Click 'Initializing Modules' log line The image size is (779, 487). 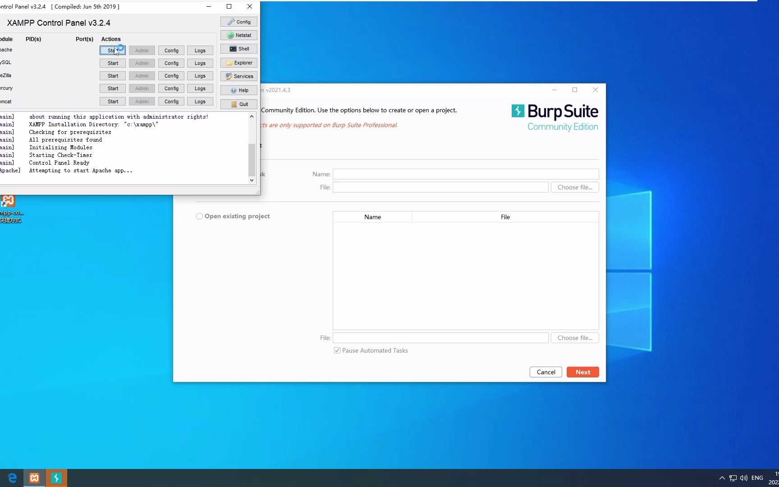point(60,147)
